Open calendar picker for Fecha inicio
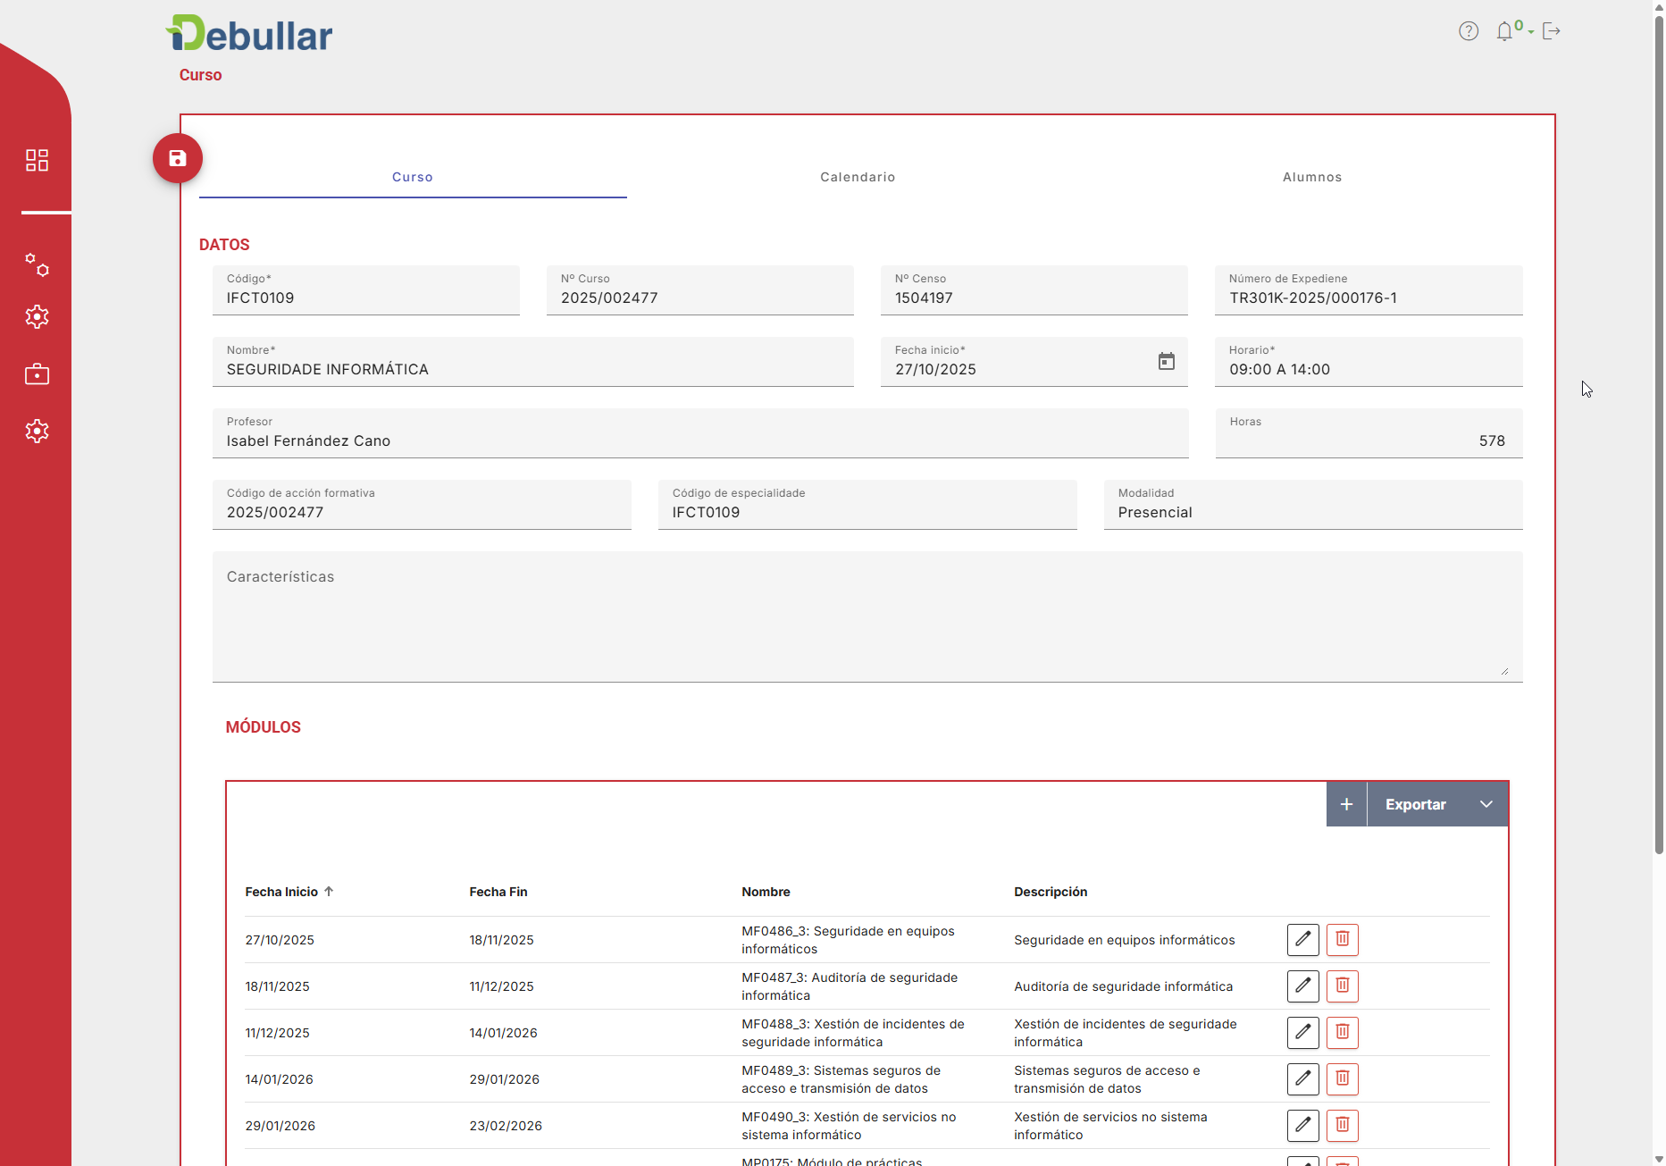The image size is (1666, 1166). click(1166, 361)
